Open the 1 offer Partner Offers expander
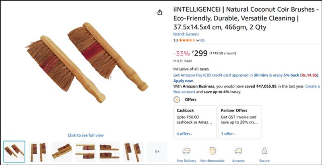 (x=229, y=134)
